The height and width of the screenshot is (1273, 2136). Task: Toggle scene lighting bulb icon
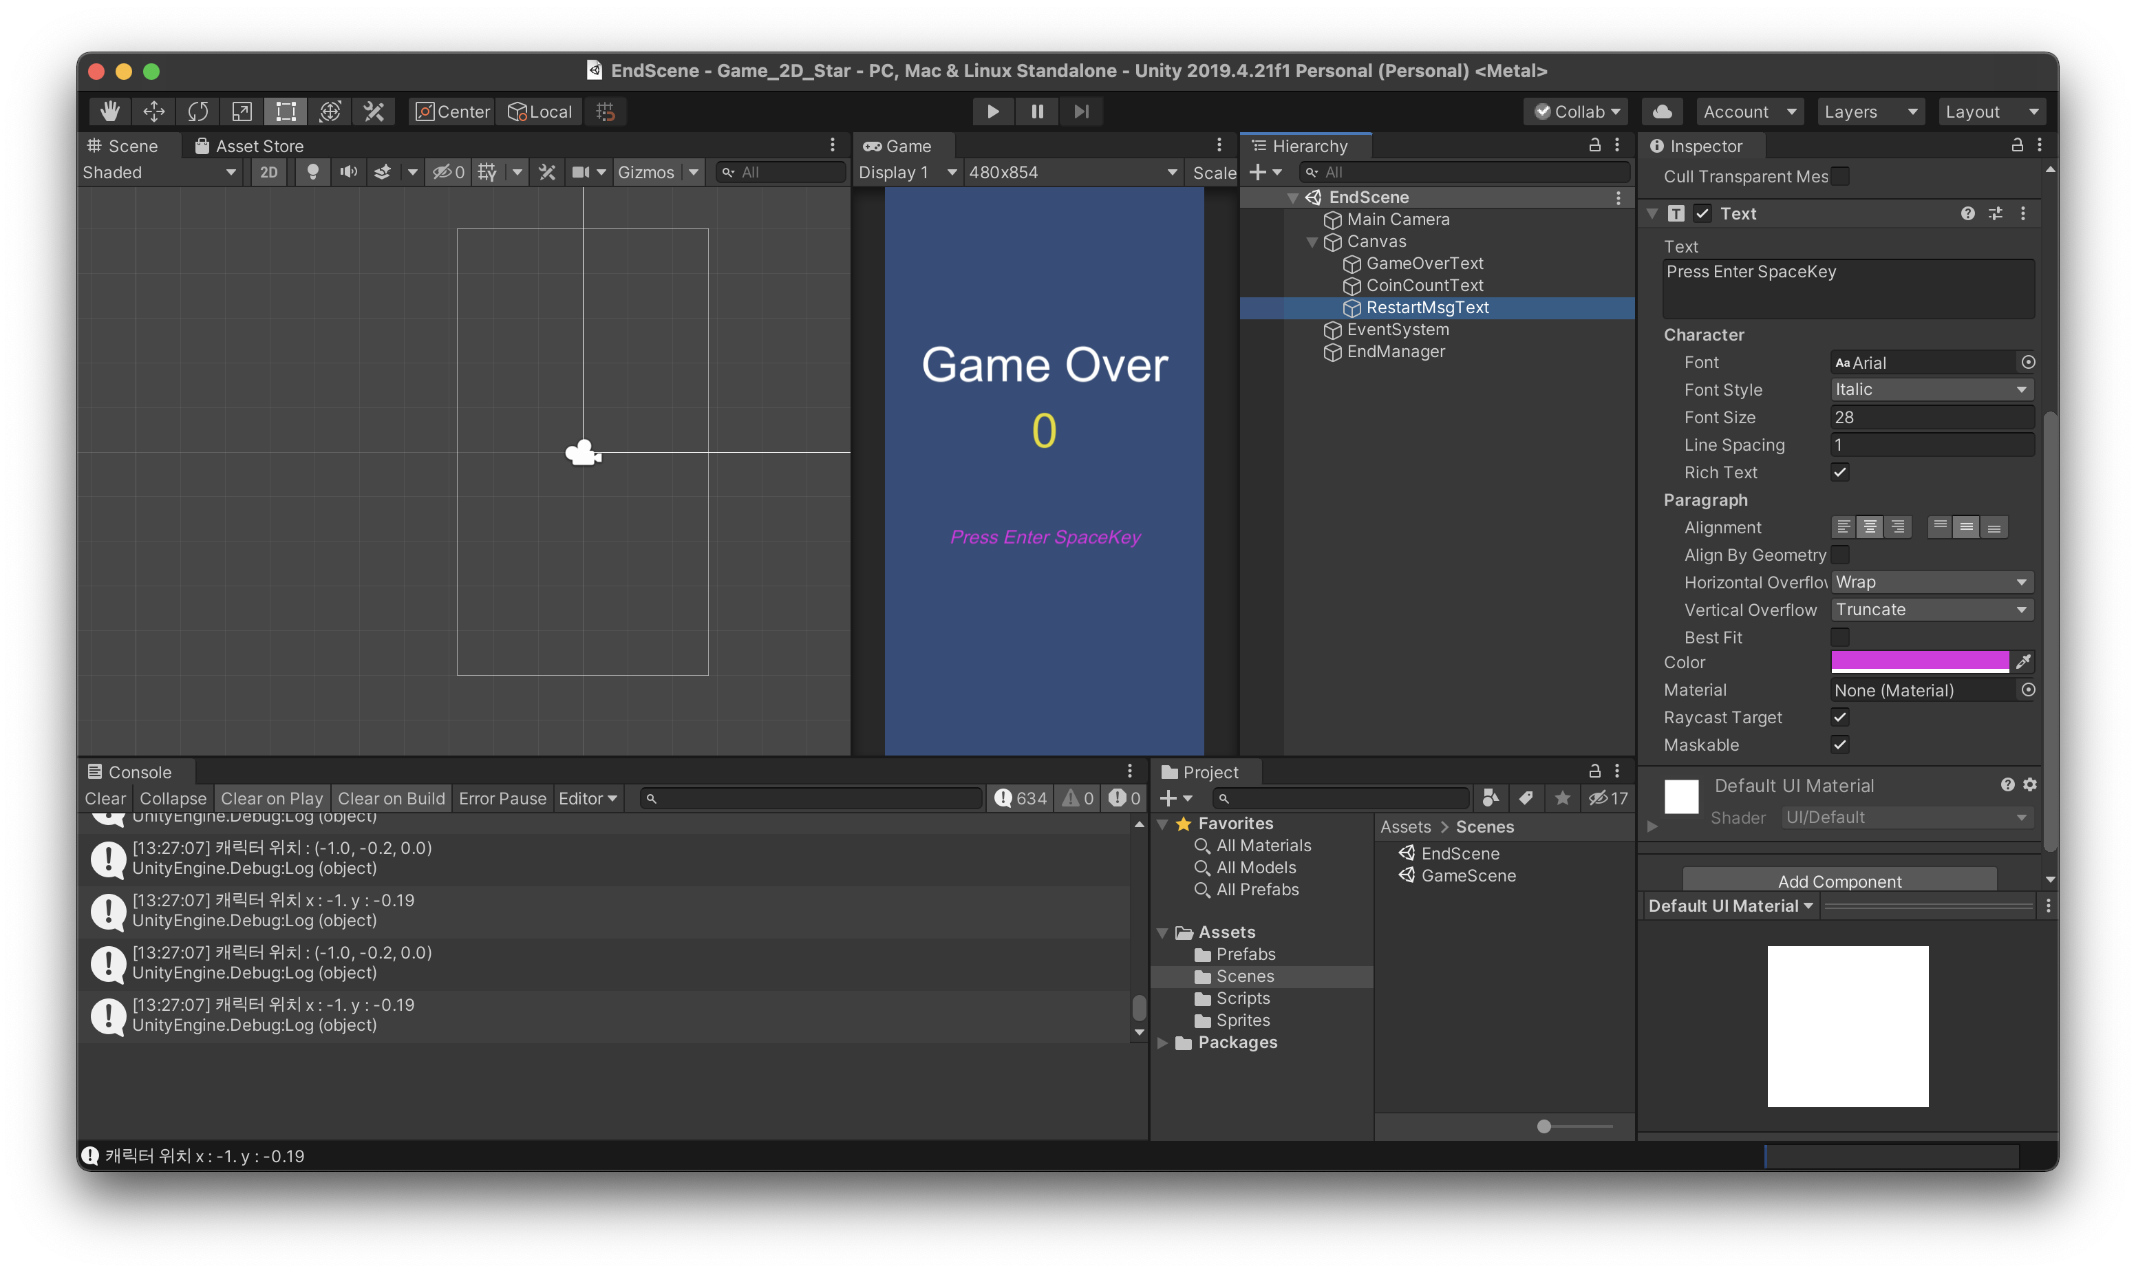point(313,173)
